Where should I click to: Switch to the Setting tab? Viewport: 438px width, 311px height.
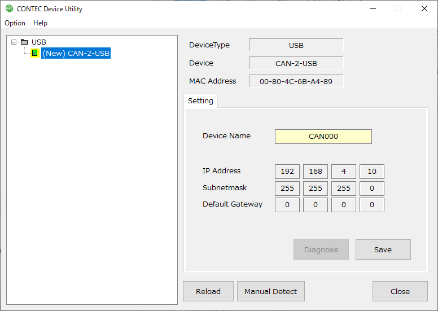tap(200, 101)
